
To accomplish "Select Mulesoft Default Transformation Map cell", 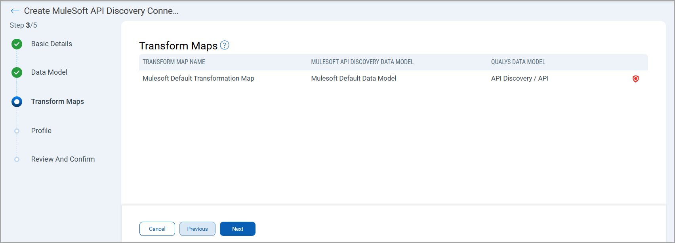I will coord(198,78).
